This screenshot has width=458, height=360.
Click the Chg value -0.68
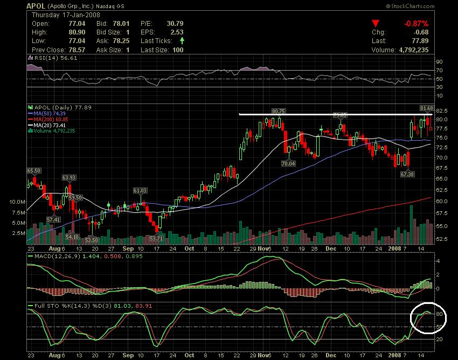[x=421, y=32]
